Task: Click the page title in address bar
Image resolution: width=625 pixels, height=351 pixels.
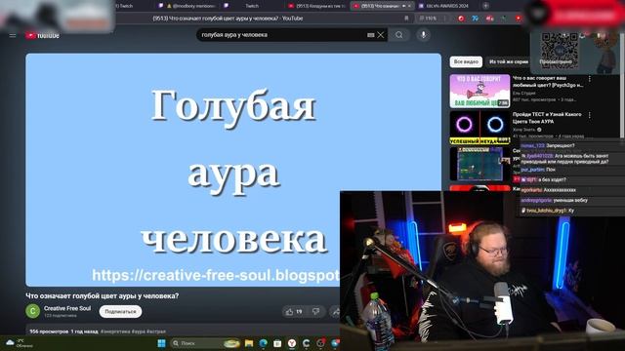Action: 228,19
